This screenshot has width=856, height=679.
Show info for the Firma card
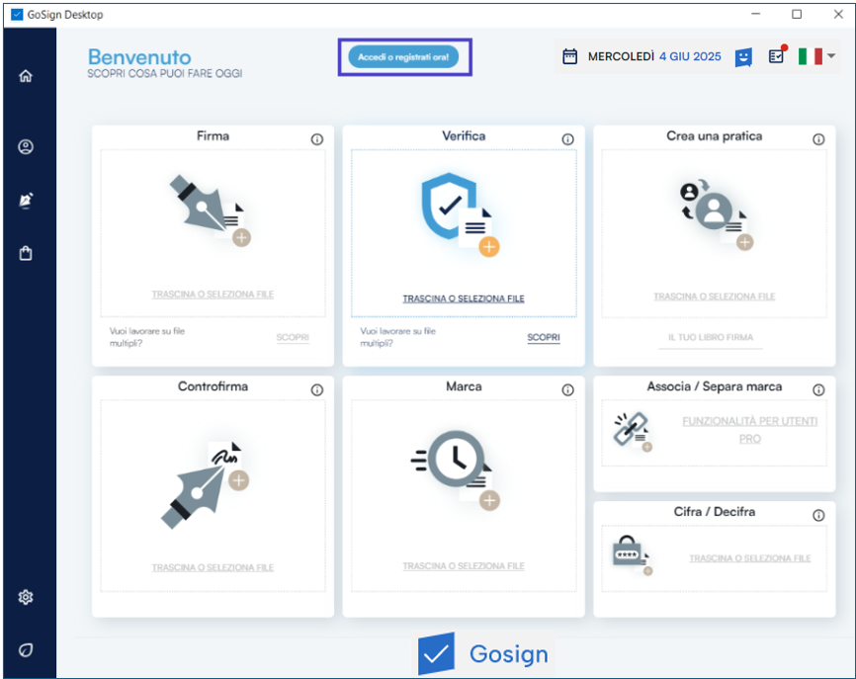(x=317, y=140)
